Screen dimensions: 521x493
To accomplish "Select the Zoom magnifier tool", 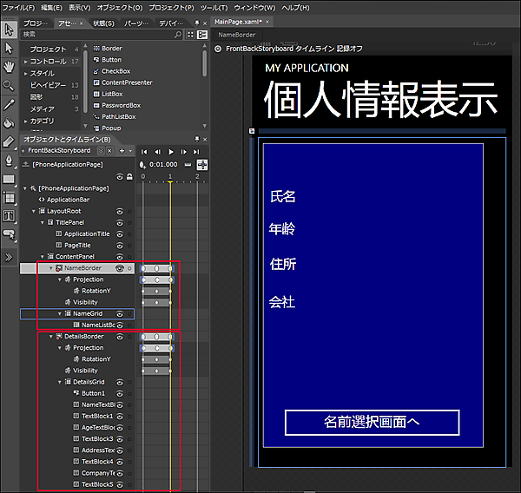I will [x=9, y=85].
